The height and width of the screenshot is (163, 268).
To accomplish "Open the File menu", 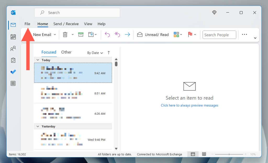I will (x=27, y=24).
